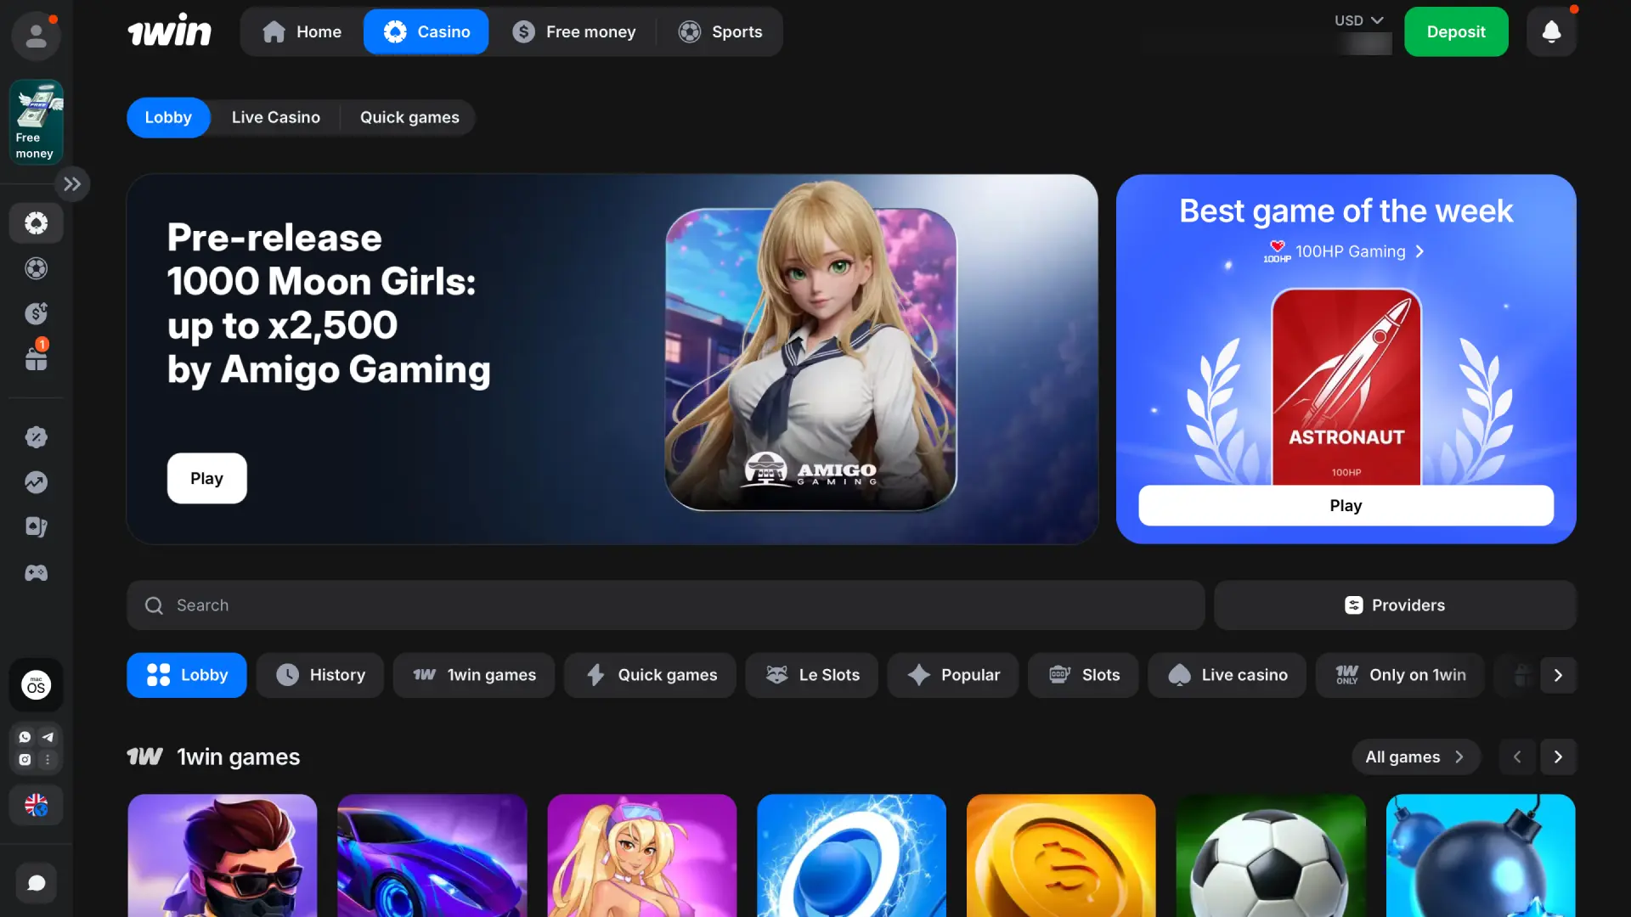Open the playing cards sidebar icon
The image size is (1631, 917).
pos(36,527)
